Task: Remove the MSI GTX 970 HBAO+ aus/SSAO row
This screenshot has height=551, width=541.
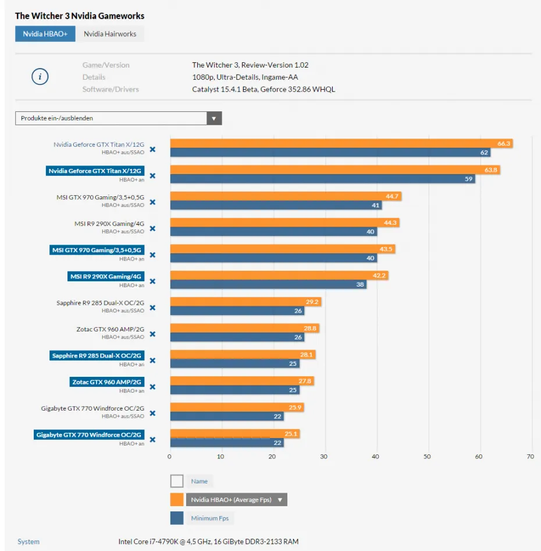Action: [152, 202]
